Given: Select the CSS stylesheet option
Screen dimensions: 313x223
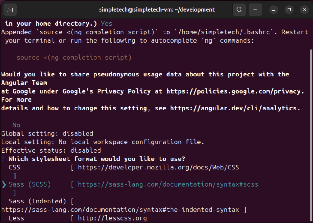Looking at the screenshot, I should tap(14, 167).
